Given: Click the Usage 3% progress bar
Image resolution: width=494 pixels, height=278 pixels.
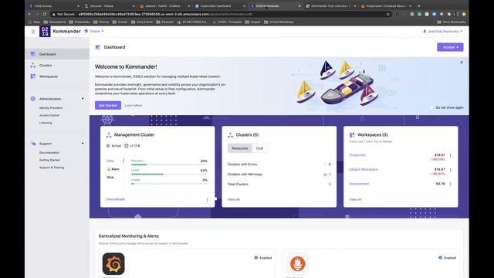Looking at the screenshot, I should coord(169,184).
